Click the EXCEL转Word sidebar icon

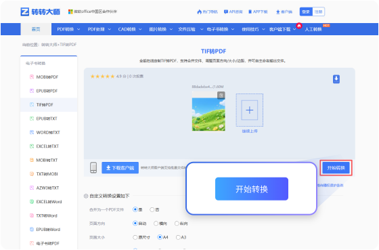pyautogui.click(x=32, y=202)
